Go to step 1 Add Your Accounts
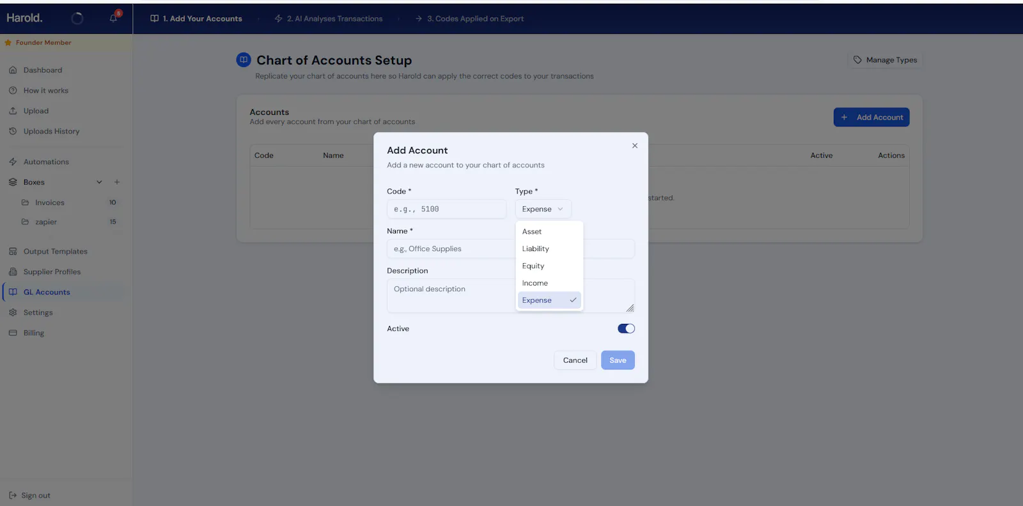The image size is (1023, 506). tap(196, 19)
